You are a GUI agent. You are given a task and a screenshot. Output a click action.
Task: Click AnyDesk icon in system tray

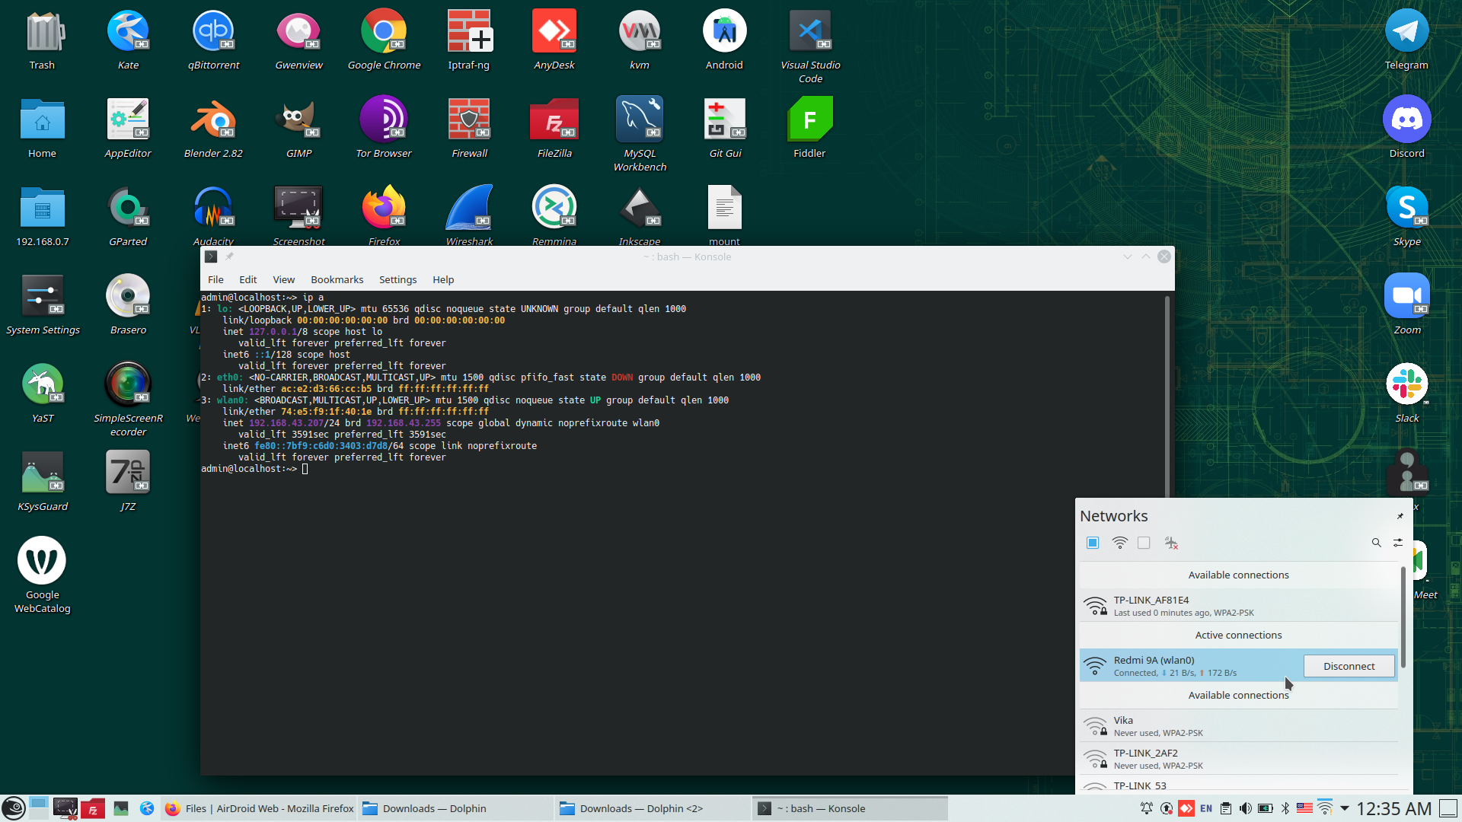pyautogui.click(x=1186, y=808)
